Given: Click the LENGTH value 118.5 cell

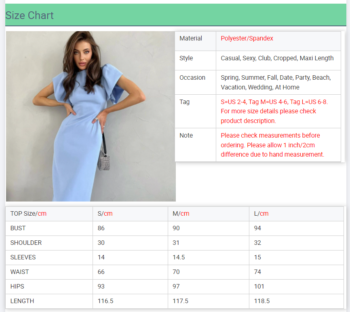Looking at the screenshot, I should click(x=262, y=301).
